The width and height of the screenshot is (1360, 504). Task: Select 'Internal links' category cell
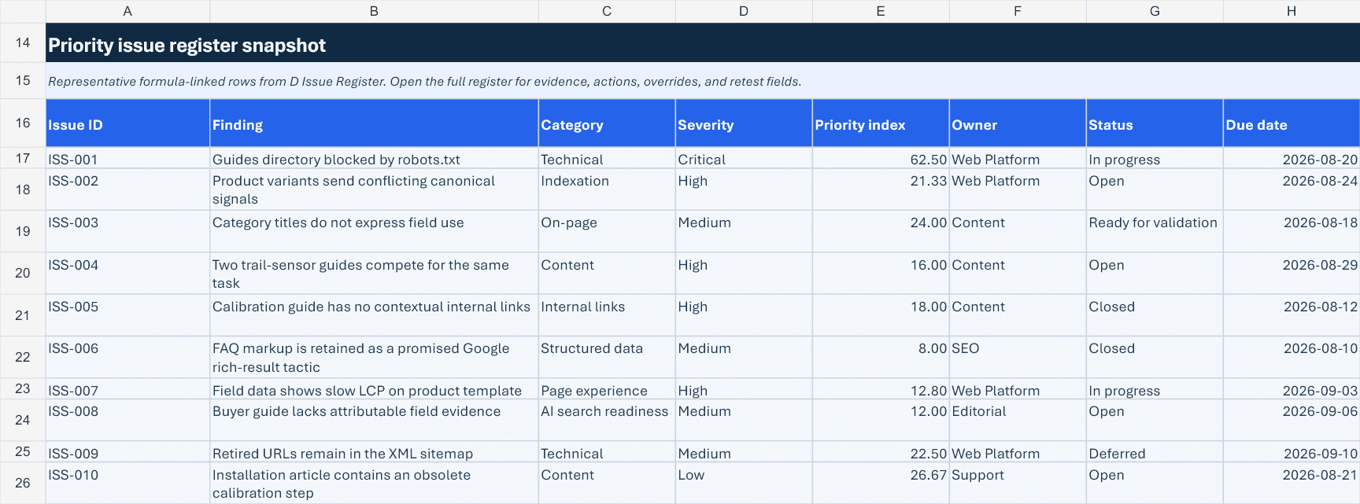tap(607, 315)
